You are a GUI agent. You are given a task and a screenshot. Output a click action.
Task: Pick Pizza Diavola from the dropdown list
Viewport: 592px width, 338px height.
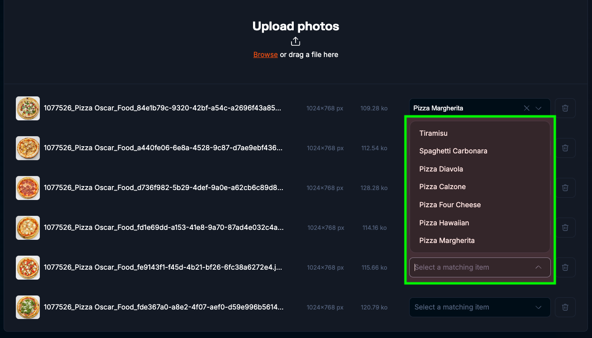[441, 169]
